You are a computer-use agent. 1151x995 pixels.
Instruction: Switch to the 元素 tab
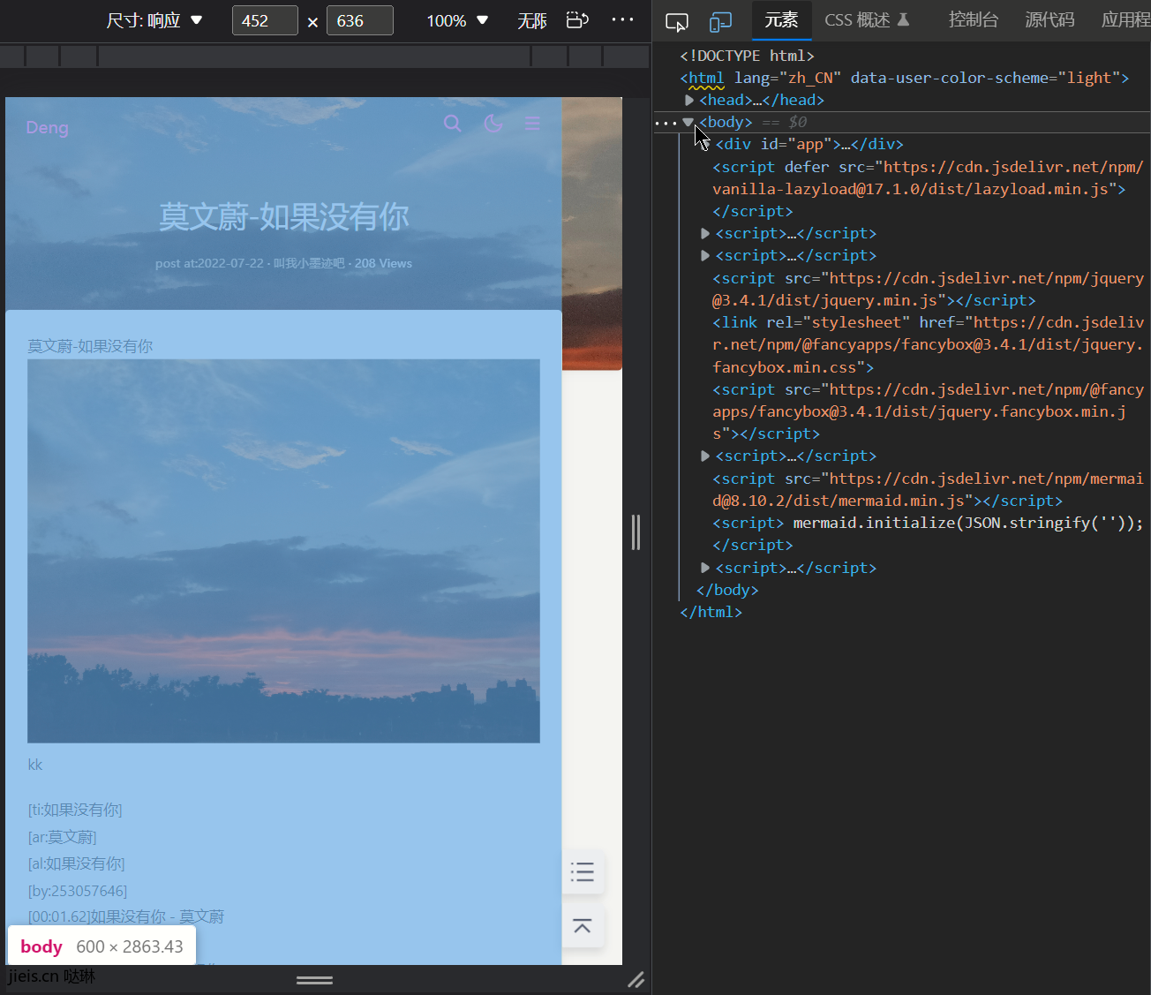pyautogui.click(x=781, y=19)
